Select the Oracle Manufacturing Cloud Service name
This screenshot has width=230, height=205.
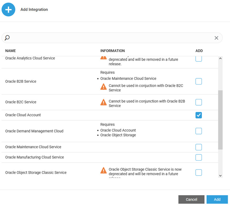[x=35, y=157]
